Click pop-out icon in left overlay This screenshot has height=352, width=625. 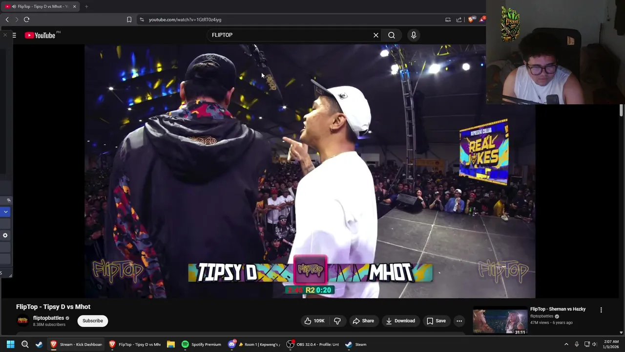coord(8,200)
